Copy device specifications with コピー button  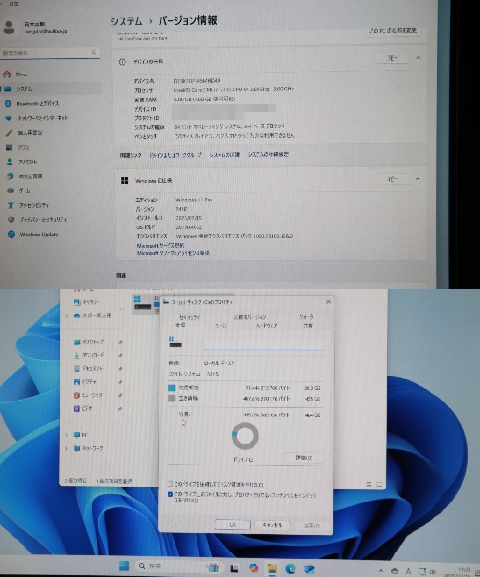pyautogui.click(x=392, y=58)
